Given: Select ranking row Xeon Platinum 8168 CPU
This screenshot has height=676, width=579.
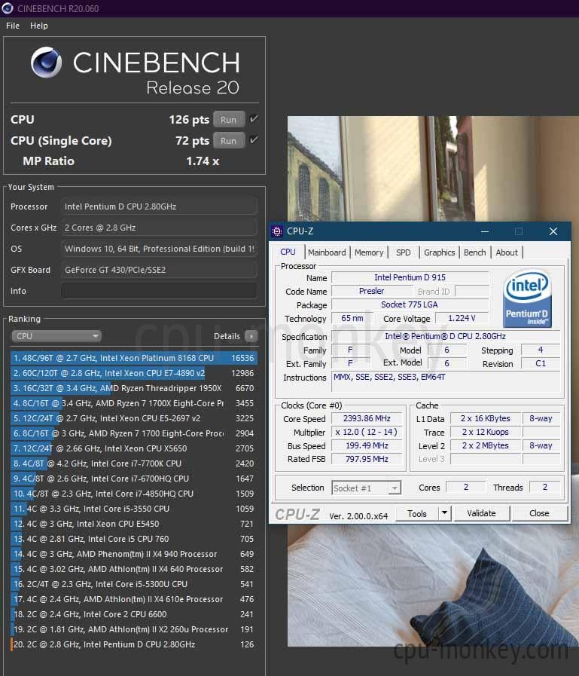Looking at the screenshot, I should pos(134,358).
